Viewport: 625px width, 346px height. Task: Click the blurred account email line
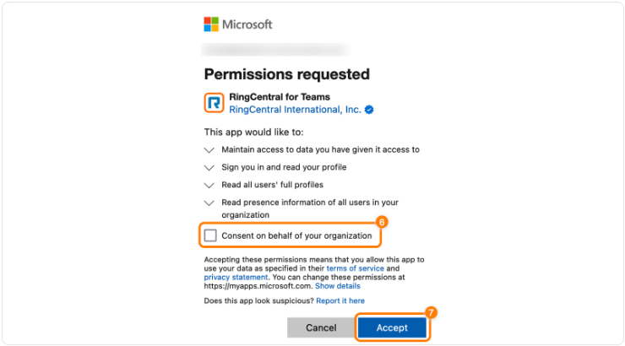point(276,50)
